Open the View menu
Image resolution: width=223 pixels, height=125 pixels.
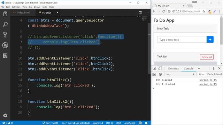point(25,7)
